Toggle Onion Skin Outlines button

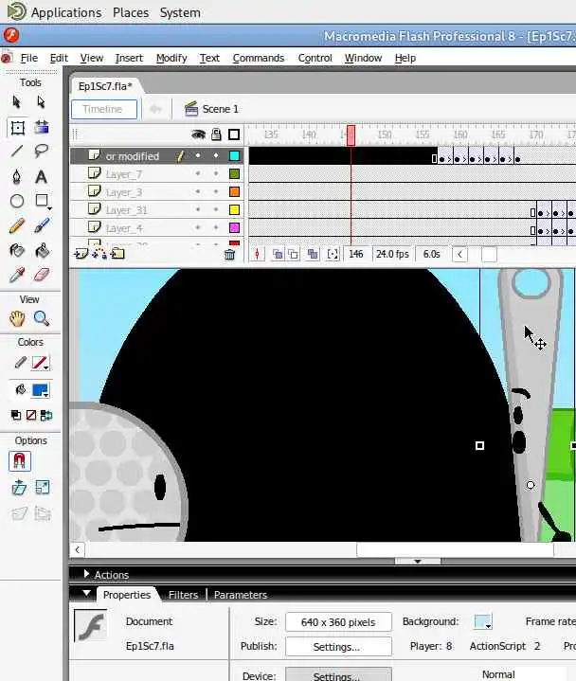[x=294, y=254]
